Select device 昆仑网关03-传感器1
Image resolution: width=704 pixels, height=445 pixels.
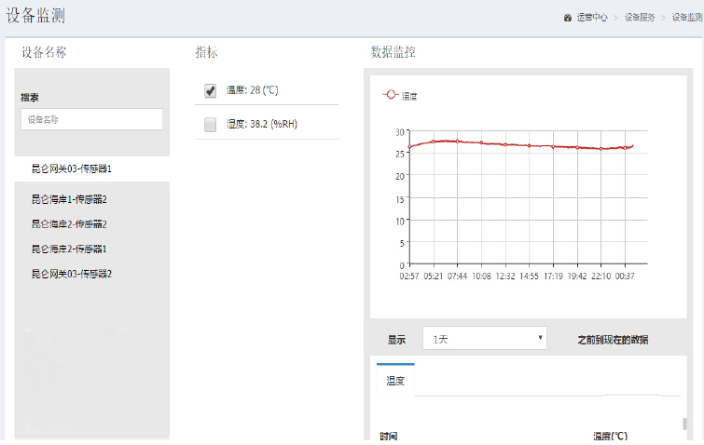[72, 169]
